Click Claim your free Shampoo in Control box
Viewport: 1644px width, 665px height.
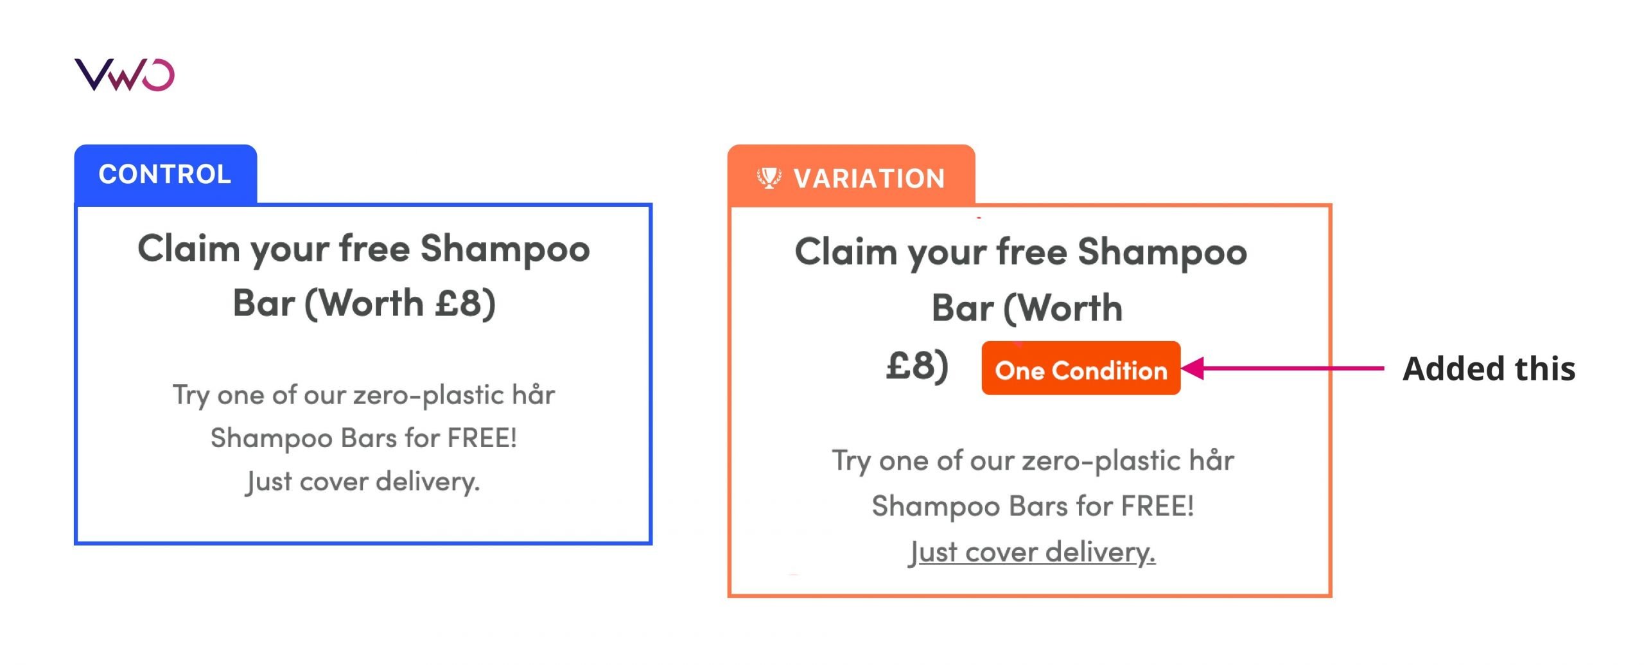363,249
